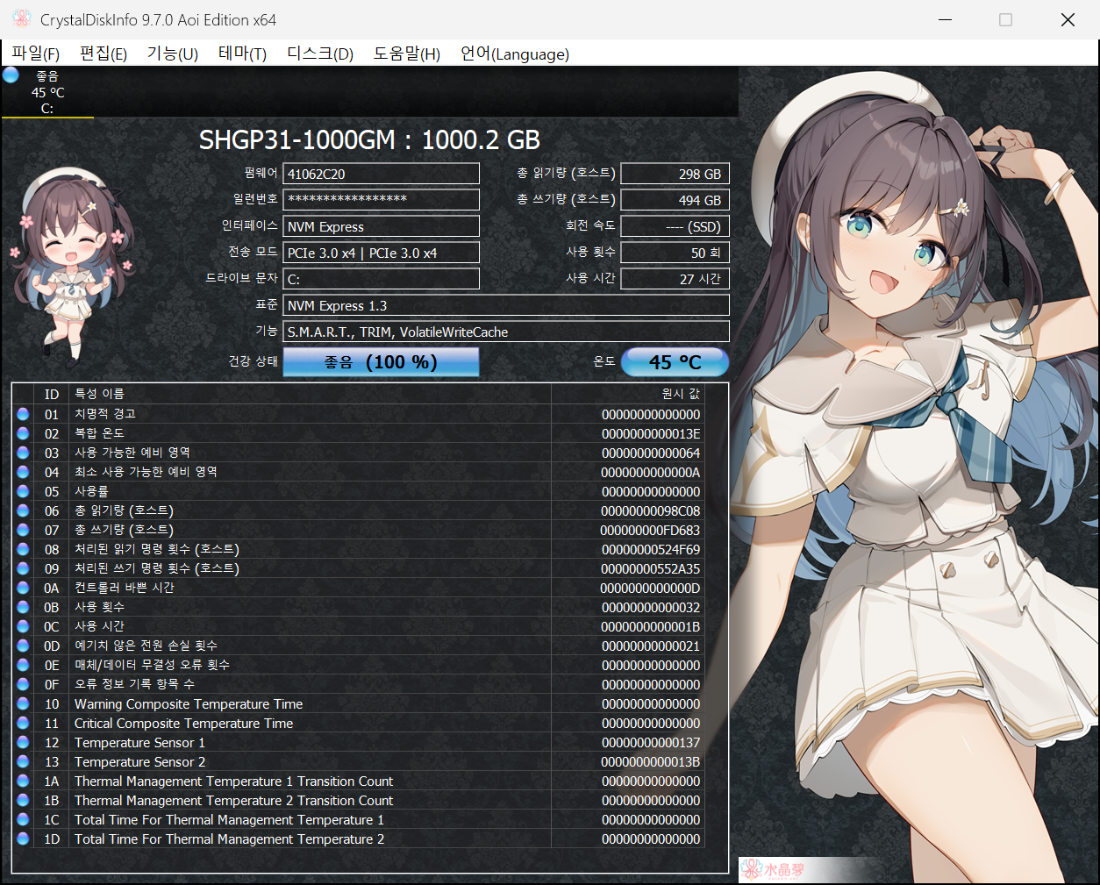Click the status icon for row 04 최소 사용 가능한 예비 영역

(23, 472)
